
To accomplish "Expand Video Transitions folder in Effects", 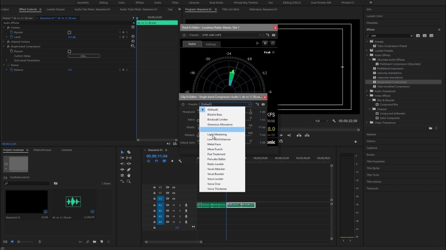I will point(367,123).
